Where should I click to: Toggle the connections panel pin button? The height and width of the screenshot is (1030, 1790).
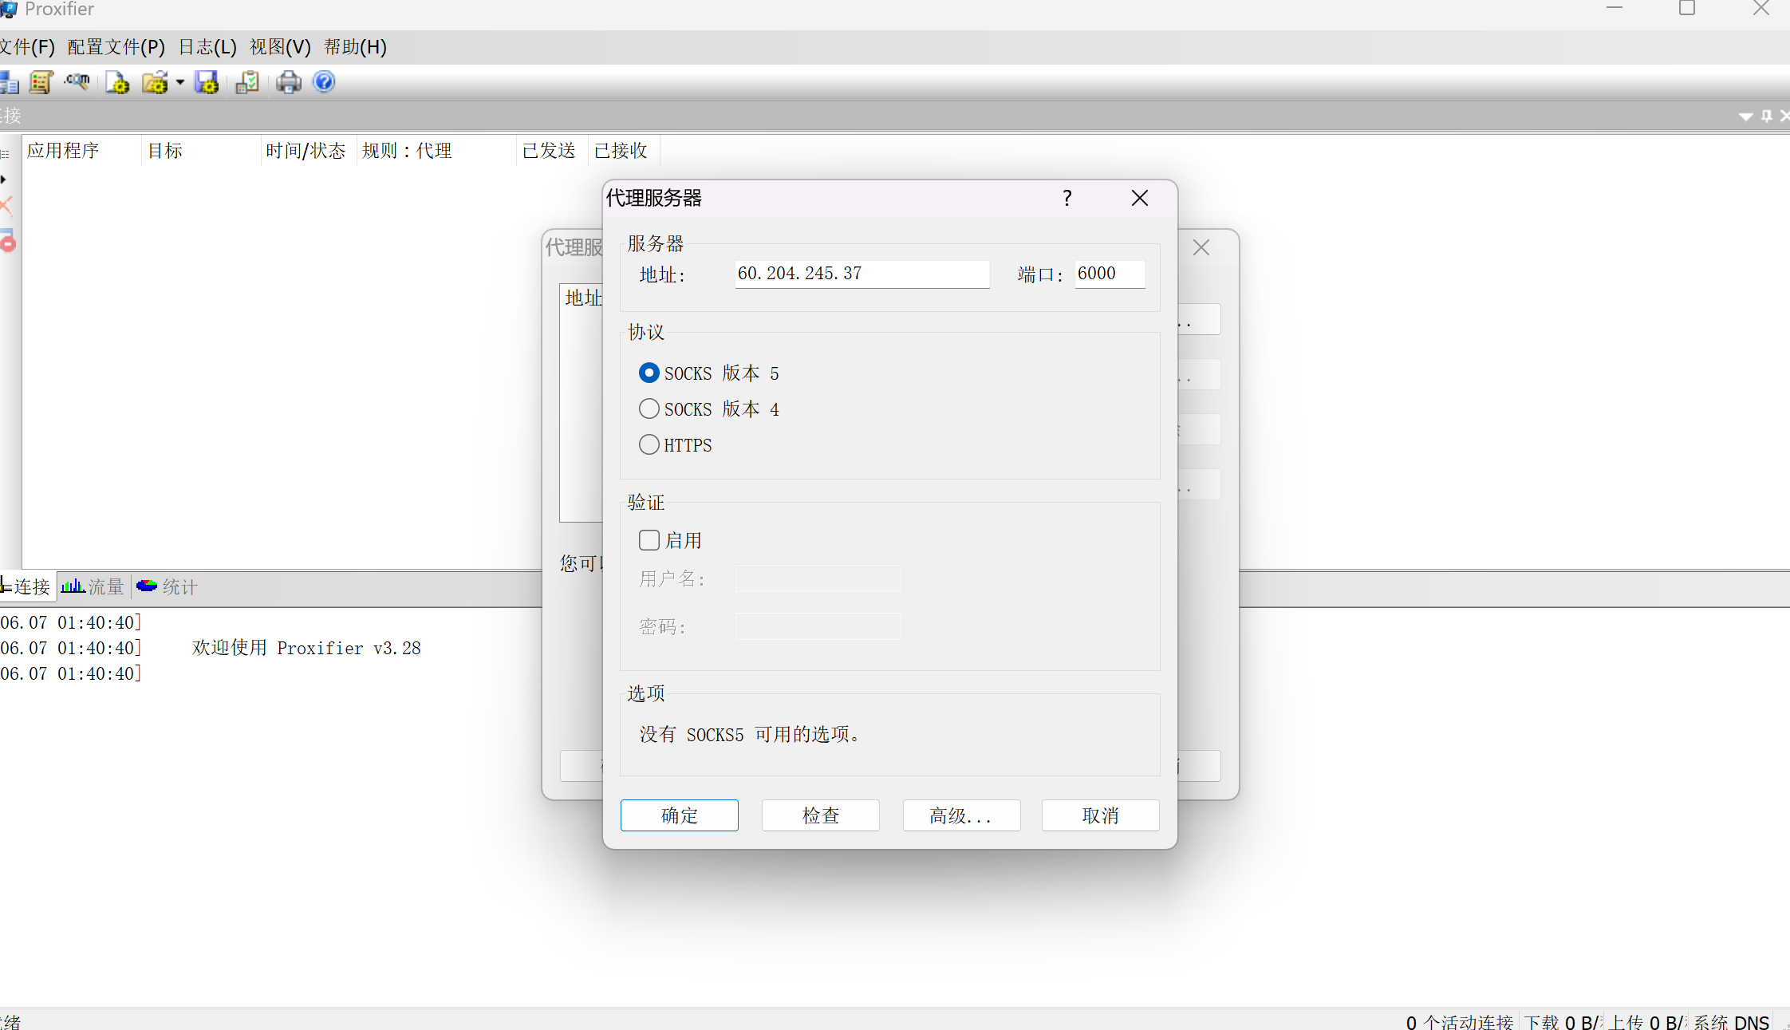click(x=1767, y=116)
